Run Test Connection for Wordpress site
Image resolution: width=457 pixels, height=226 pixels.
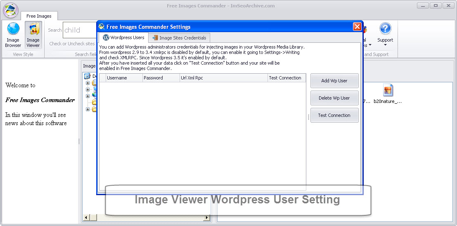coord(334,115)
